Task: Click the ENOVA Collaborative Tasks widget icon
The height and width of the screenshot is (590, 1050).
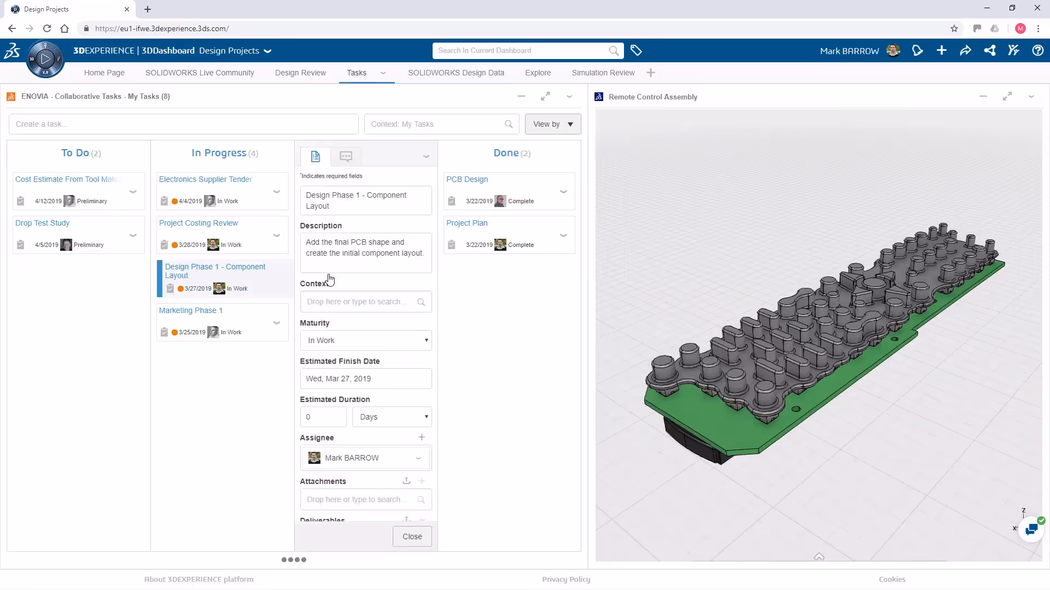Action: tap(11, 97)
